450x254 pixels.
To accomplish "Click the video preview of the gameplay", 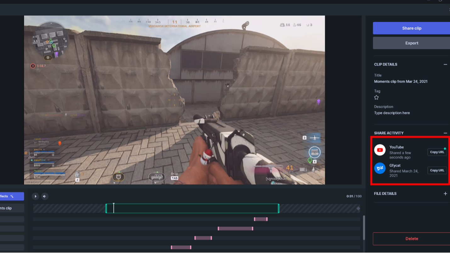I will (x=174, y=100).
